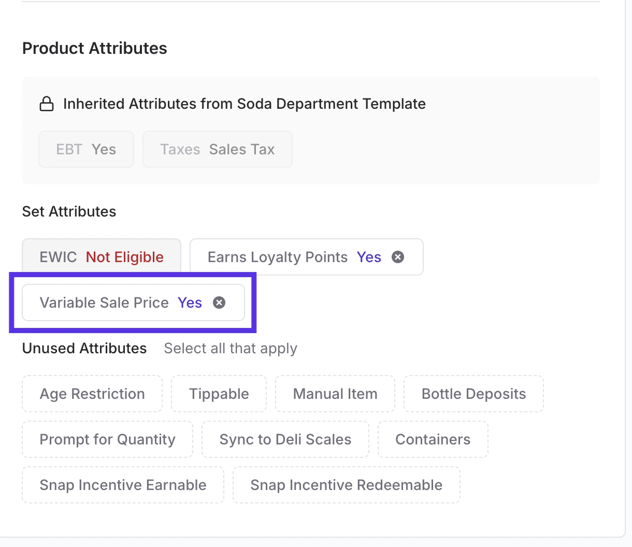This screenshot has width=632, height=547.
Task: Remove the Earns Loyalty Points attribute
Action: (398, 257)
